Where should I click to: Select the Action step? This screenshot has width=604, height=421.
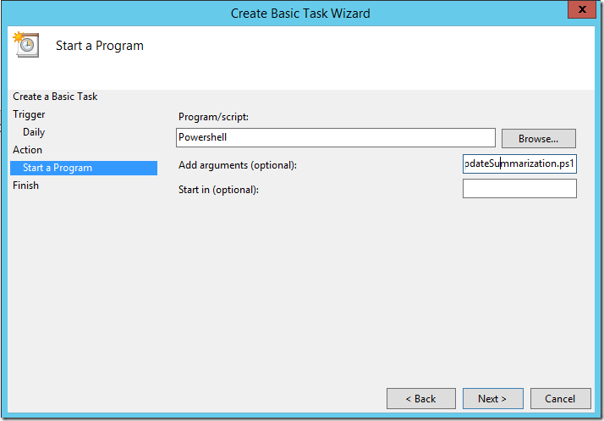(27, 150)
